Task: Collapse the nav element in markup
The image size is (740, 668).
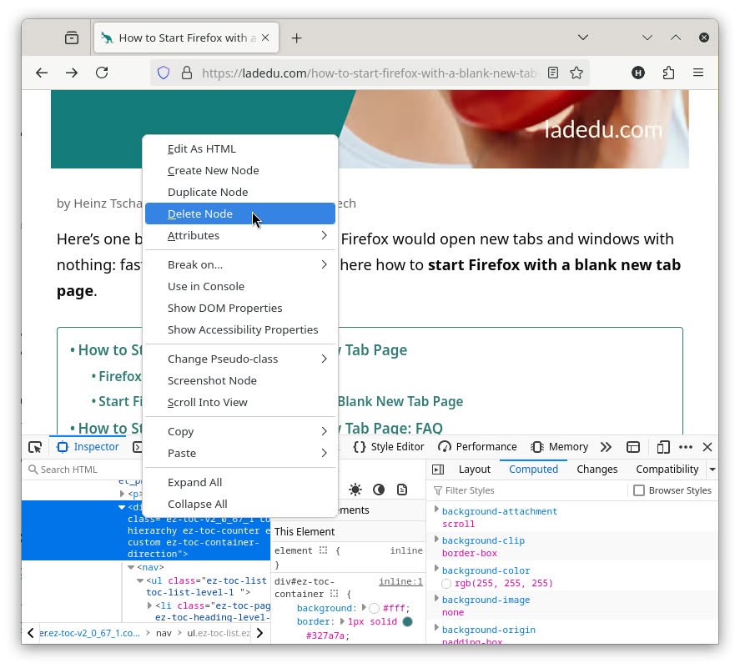Action: click(131, 568)
